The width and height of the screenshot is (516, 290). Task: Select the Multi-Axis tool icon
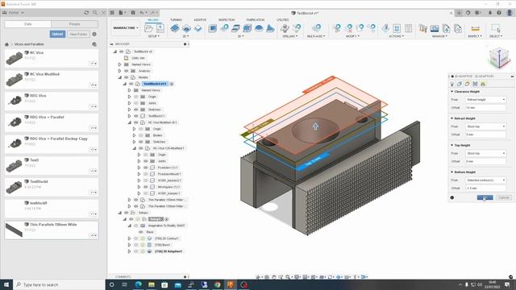[x=316, y=28]
